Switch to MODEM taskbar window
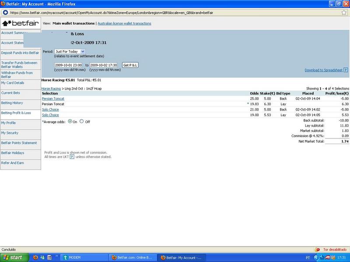350x262 pixels. pos(84,258)
